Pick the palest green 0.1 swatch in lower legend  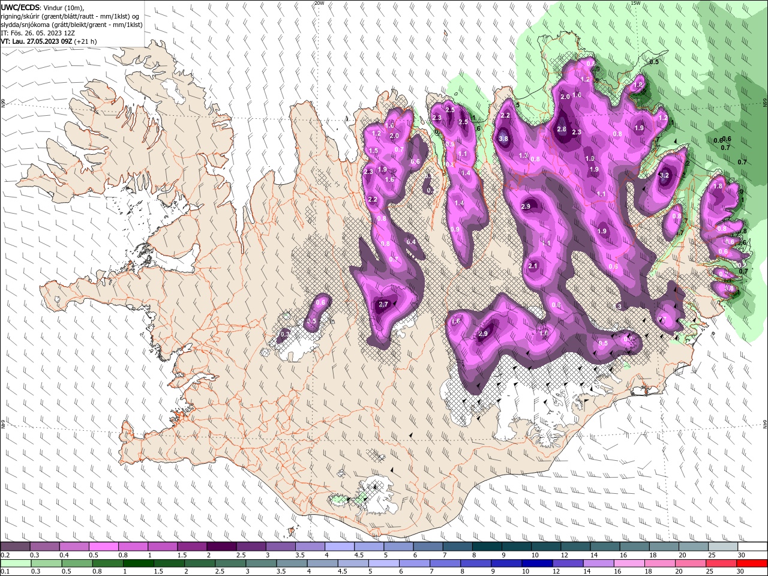16,563
